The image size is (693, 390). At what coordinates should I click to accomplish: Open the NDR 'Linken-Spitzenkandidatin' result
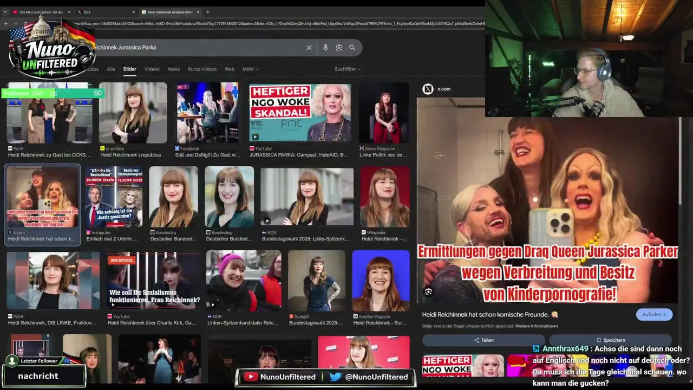point(244,288)
